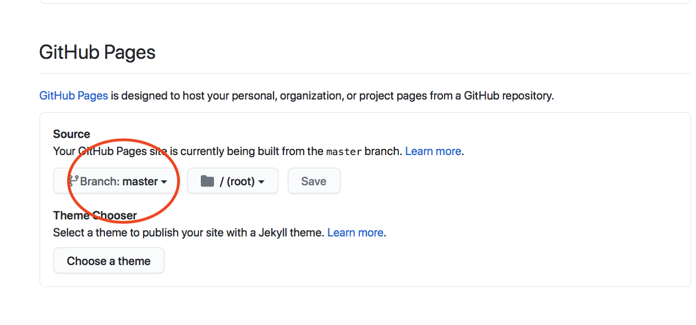
Task: Click the GitHub Pages section heading
Action: (x=97, y=52)
